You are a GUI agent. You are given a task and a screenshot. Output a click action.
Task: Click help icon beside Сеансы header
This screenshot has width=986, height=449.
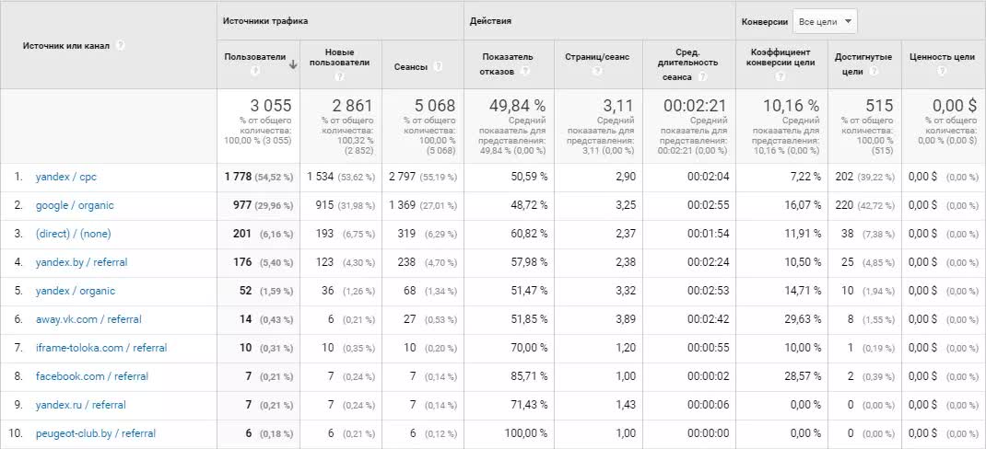pos(438,66)
